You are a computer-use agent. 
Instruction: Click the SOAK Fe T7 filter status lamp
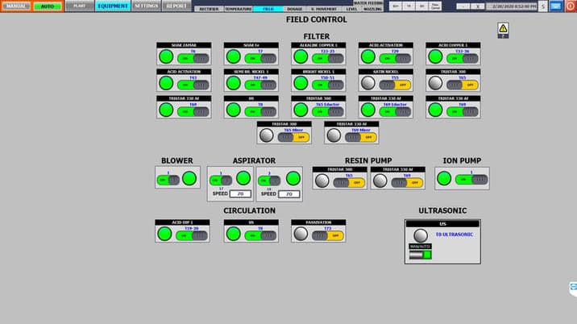click(234, 56)
